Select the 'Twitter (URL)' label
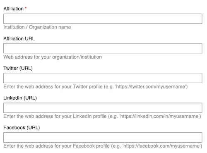This screenshot has width=207, height=153. point(18,68)
